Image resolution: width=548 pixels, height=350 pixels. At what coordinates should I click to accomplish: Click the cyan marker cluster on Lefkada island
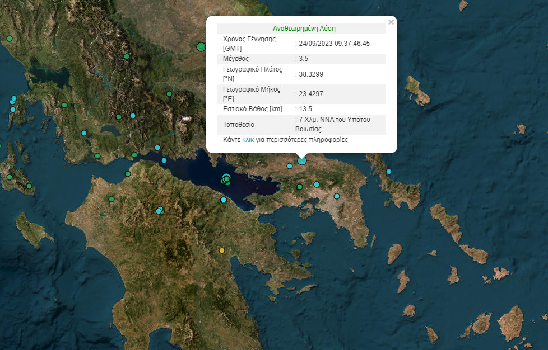13,101
